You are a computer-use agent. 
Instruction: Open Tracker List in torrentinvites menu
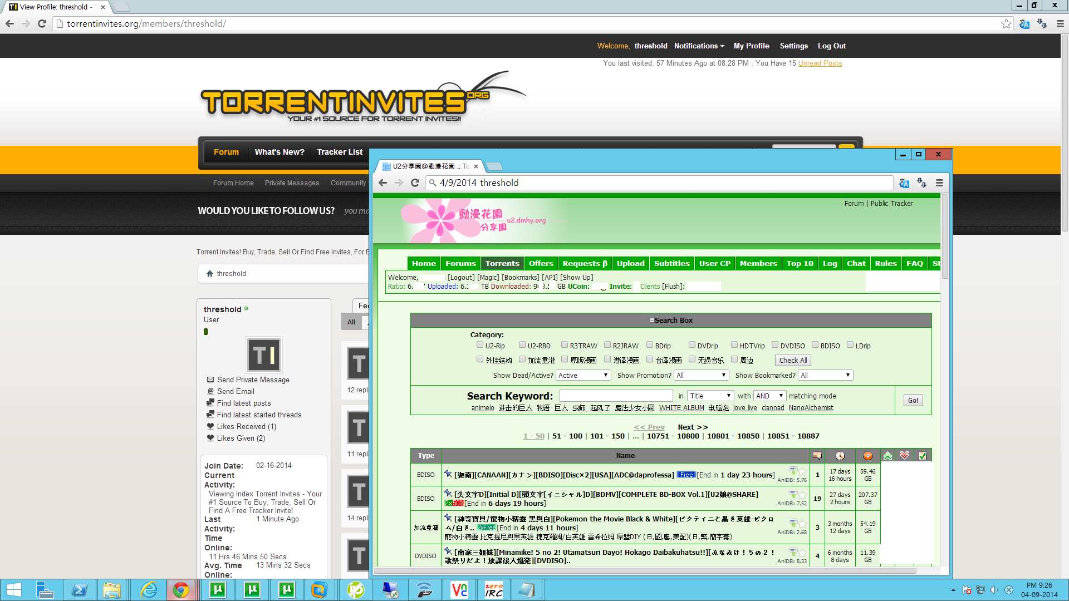tap(340, 152)
